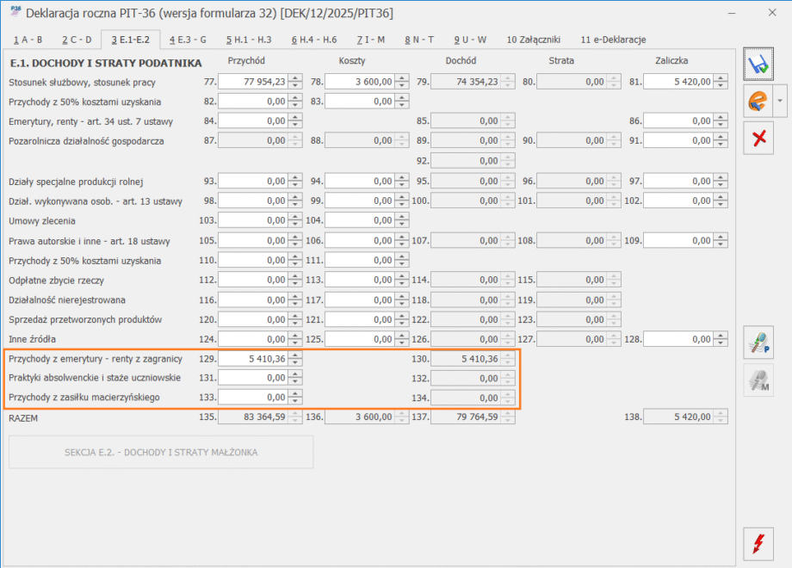Switch to the 4 E.3 - G tab
The width and height of the screenshot is (792, 568).
click(188, 40)
